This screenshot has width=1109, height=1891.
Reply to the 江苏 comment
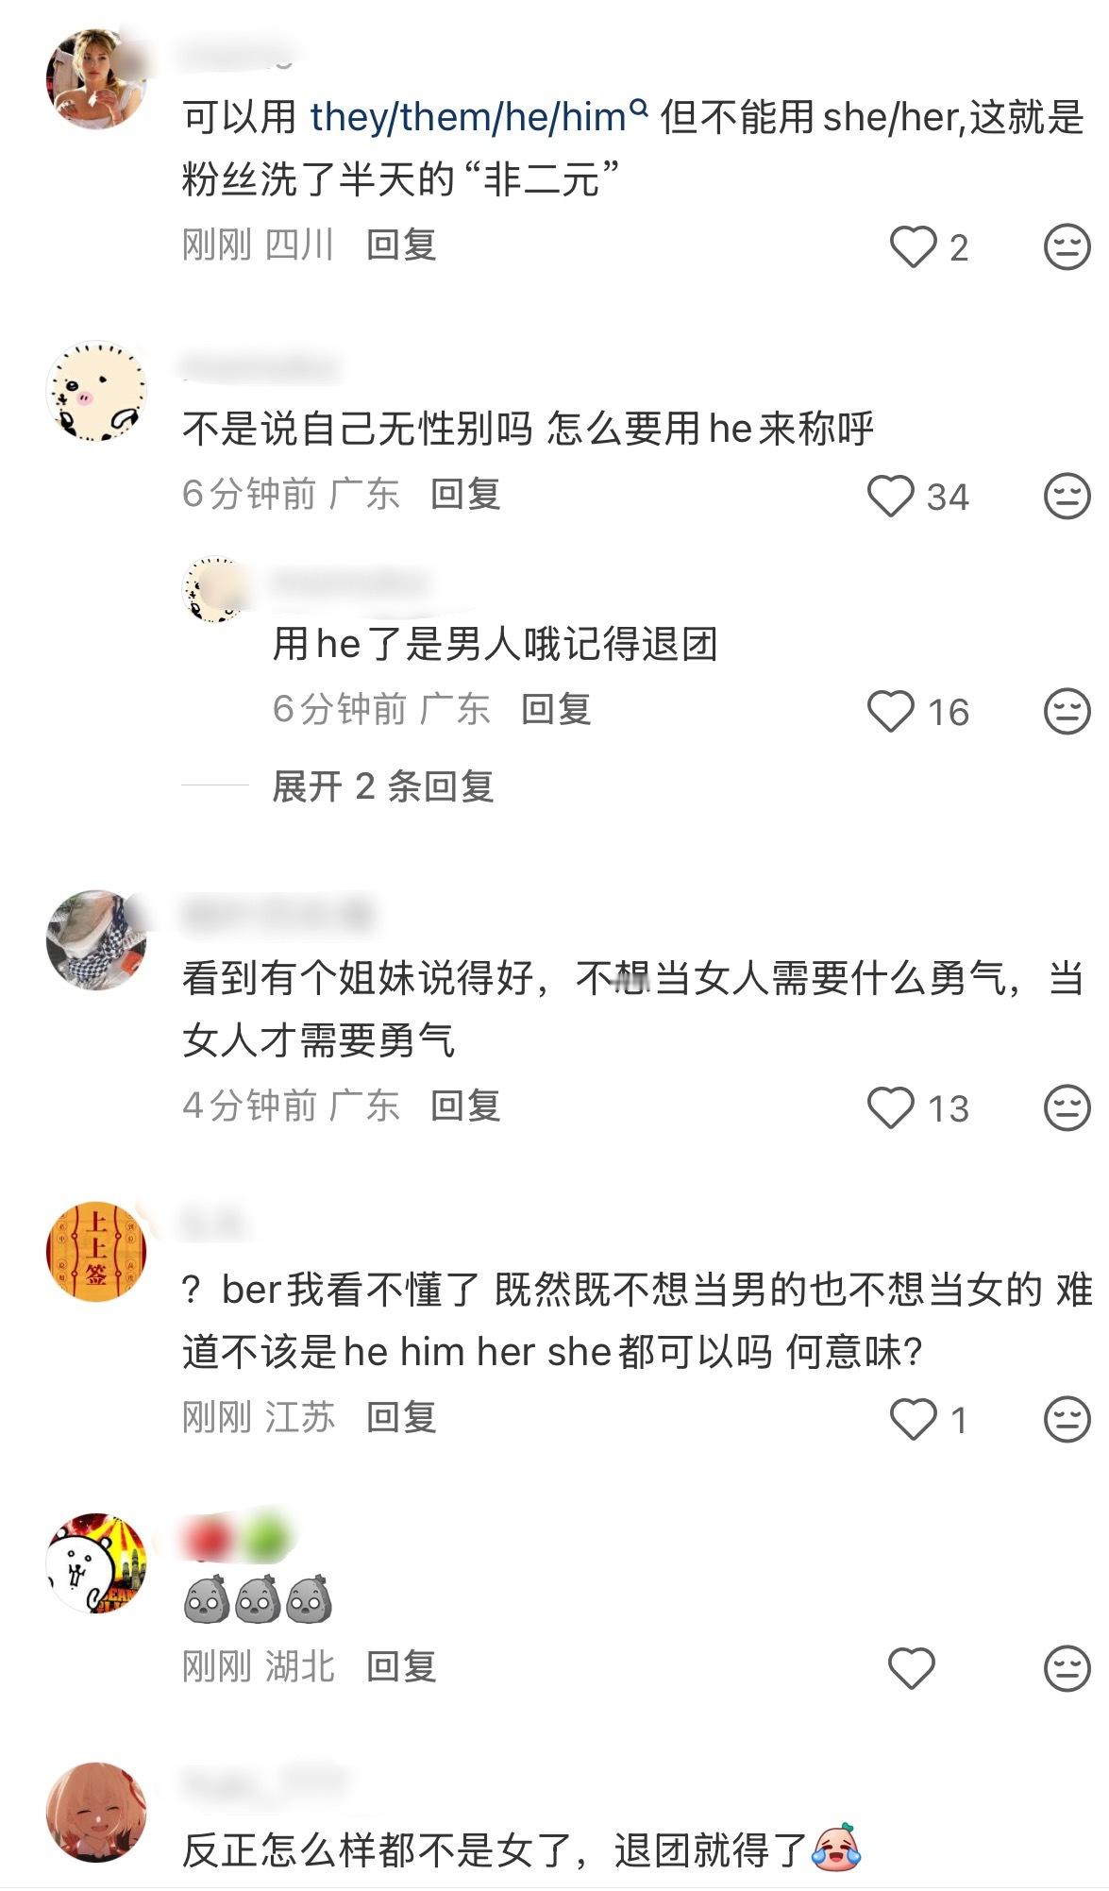401,1417
